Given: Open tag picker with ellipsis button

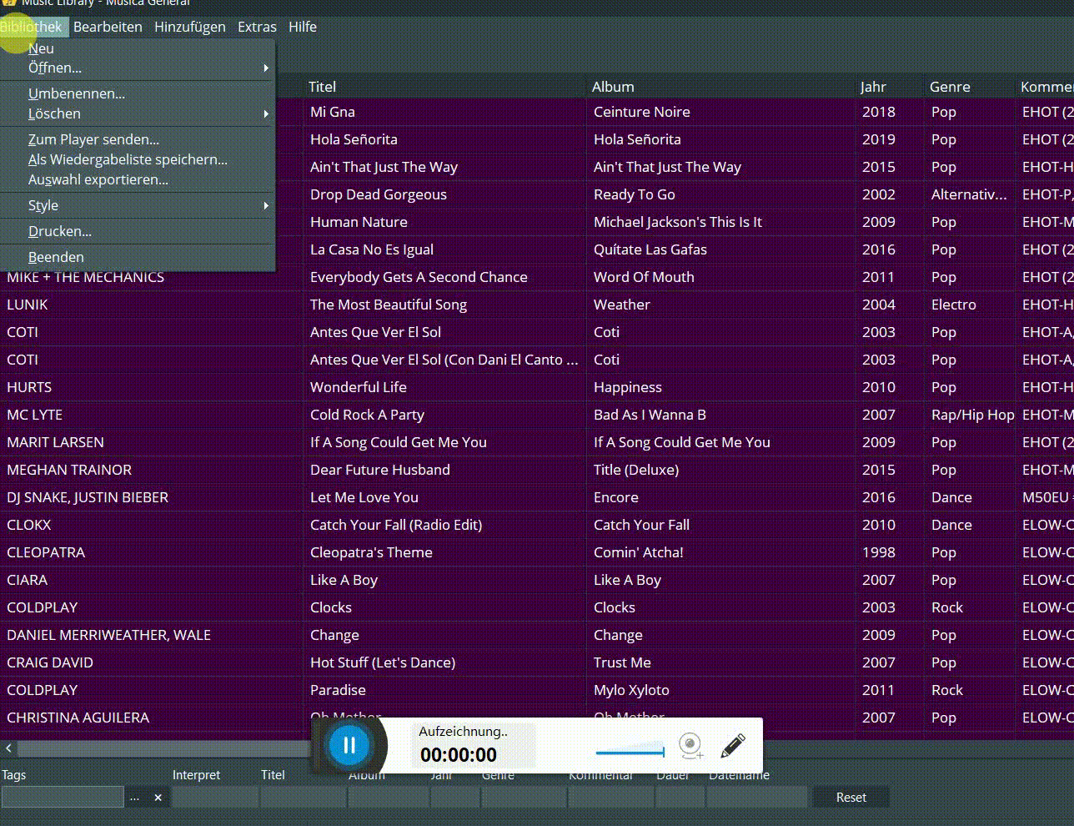Looking at the screenshot, I should coord(134,798).
